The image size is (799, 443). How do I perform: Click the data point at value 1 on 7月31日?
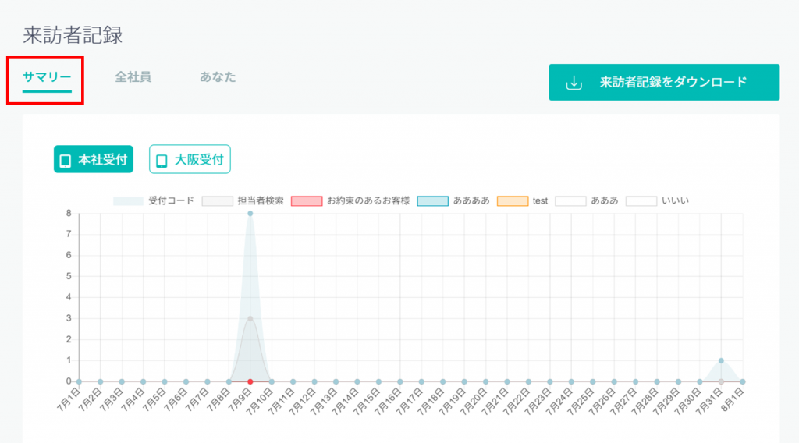722,360
